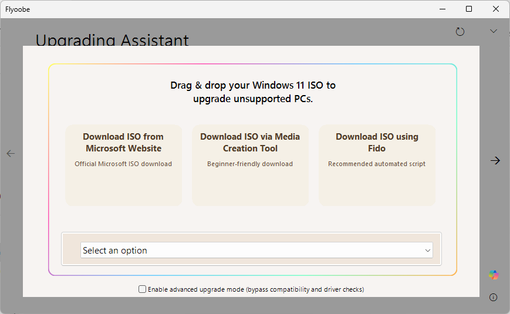Screen dimensions: 510x314
Task: Open the info circle icon
Action: 494,297
